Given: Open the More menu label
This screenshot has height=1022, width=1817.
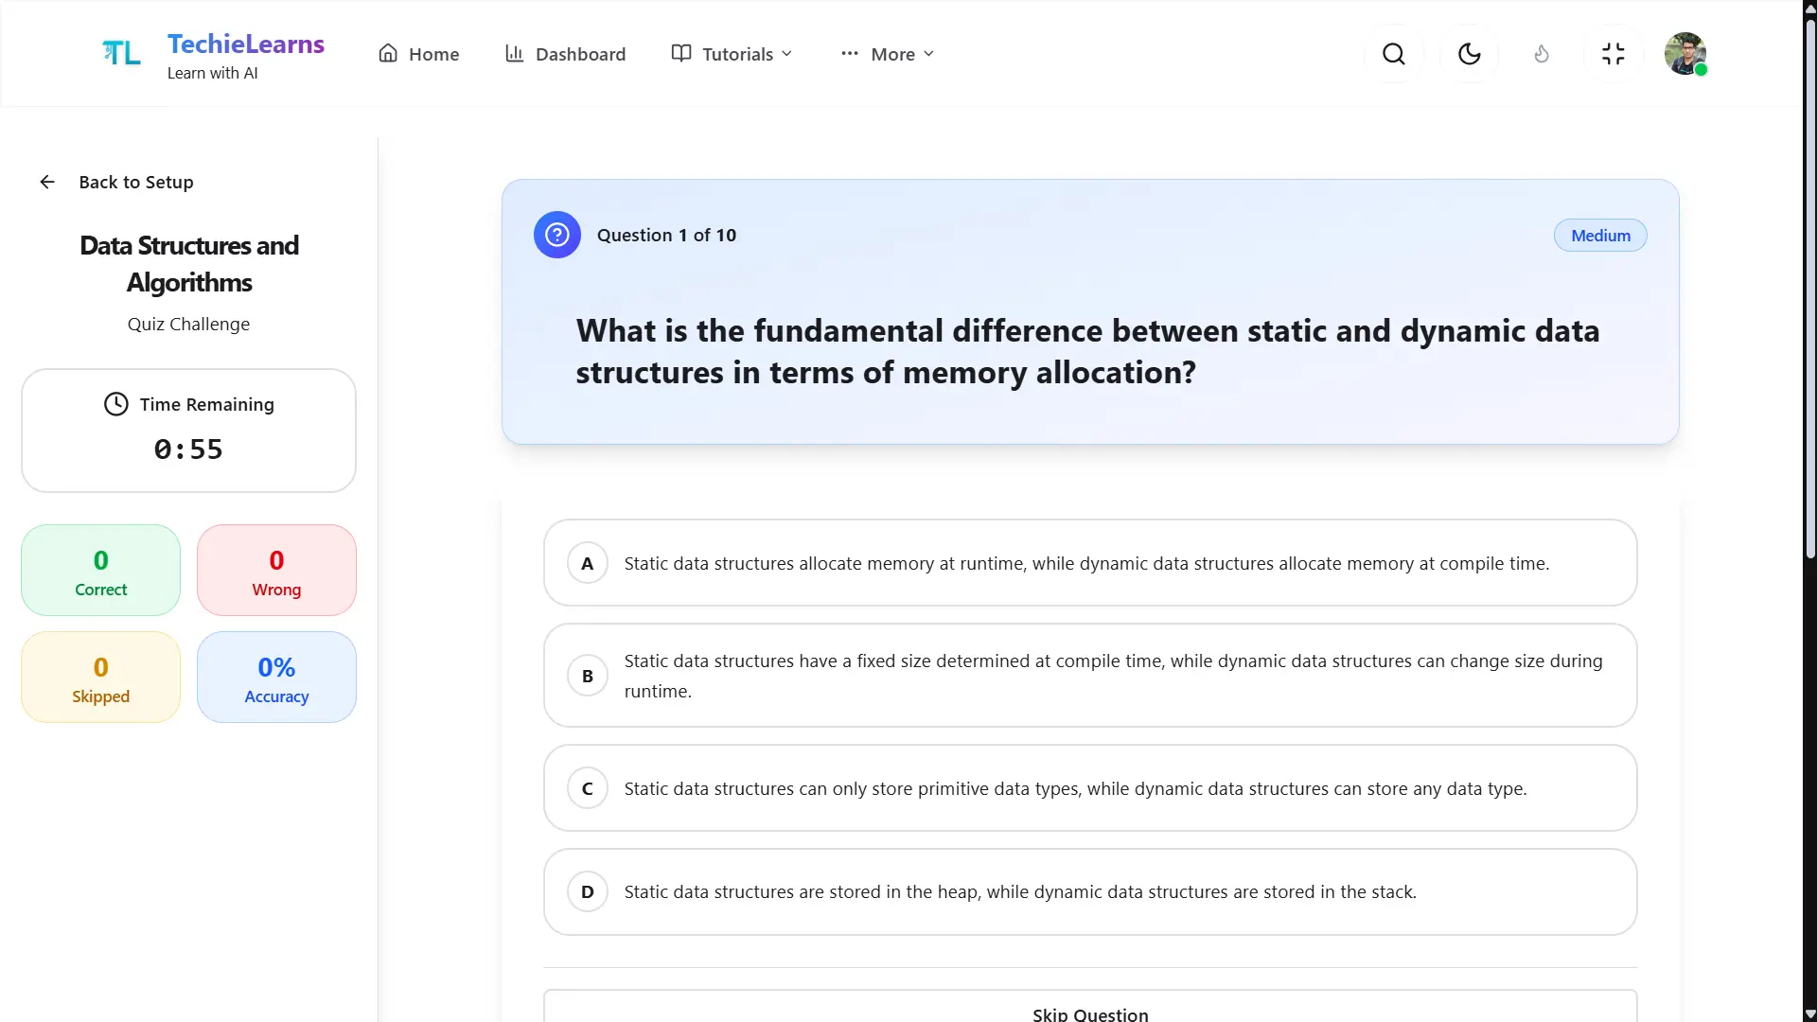Looking at the screenshot, I should click(x=892, y=54).
